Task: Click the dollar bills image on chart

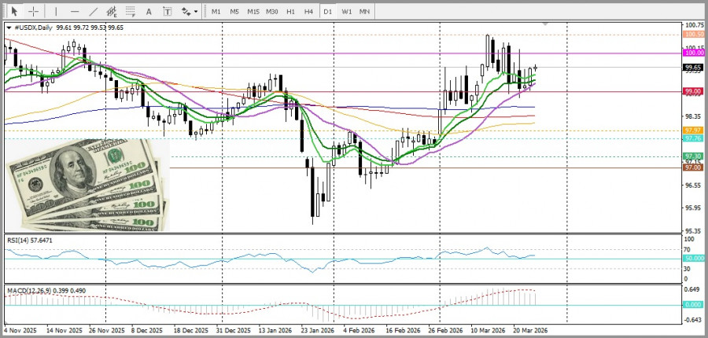Action: pyautogui.click(x=87, y=186)
